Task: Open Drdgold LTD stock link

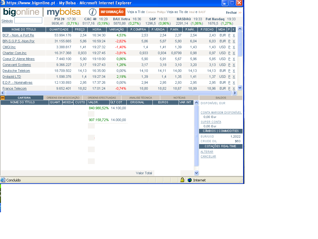Action: pos(12,77)
